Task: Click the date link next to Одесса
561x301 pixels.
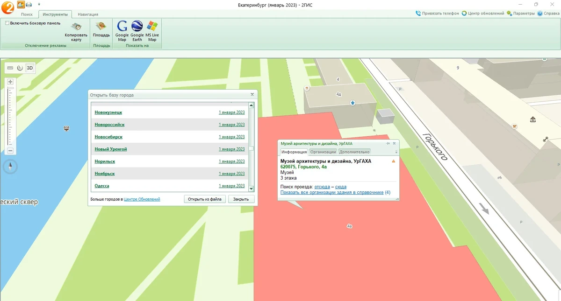Action: (232, 186)
